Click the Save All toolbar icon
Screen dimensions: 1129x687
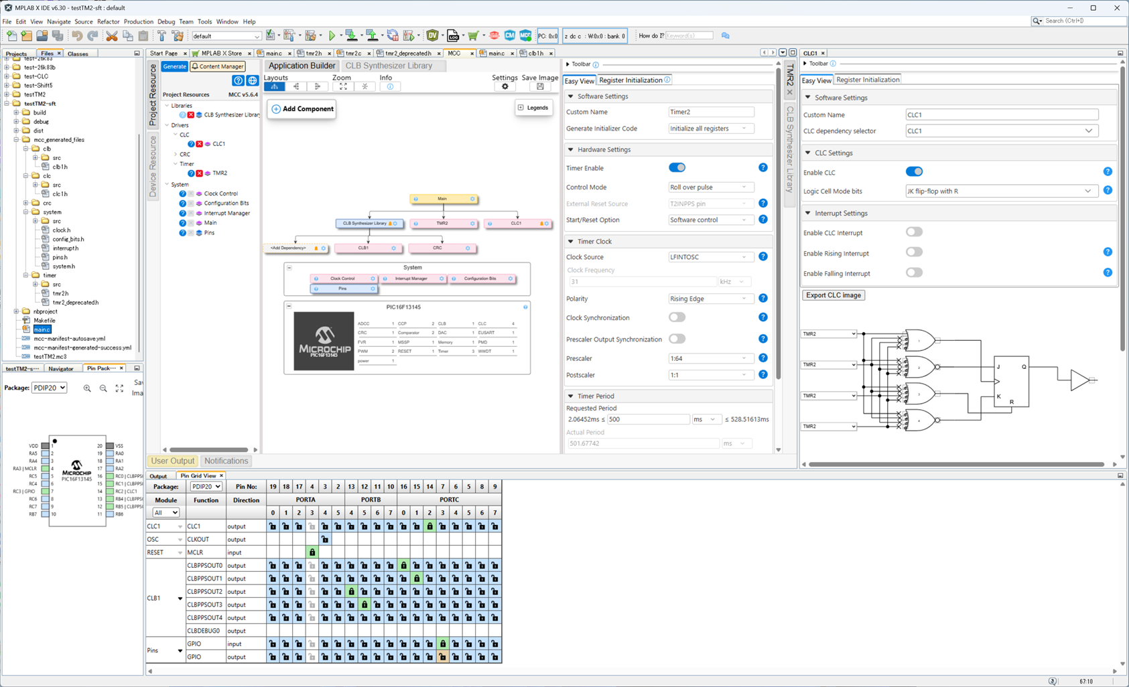[x=58, y=35]
